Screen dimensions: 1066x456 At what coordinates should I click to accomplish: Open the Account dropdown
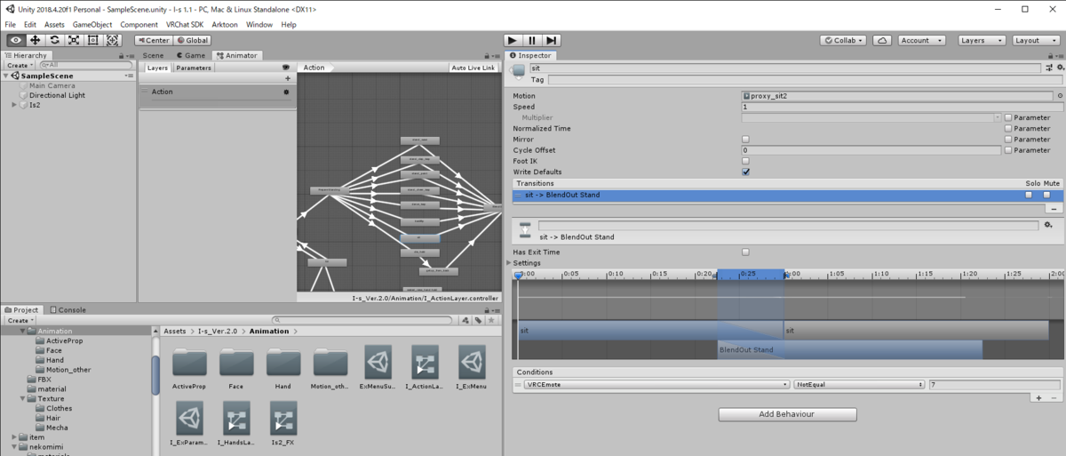(x=922, y=40)
